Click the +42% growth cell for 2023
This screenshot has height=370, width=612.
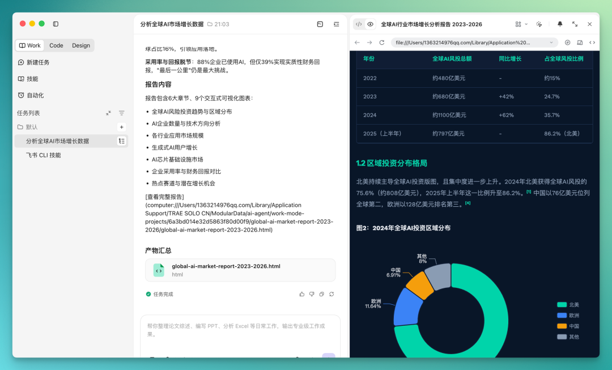pyautogui.click(x=506, y=96)
